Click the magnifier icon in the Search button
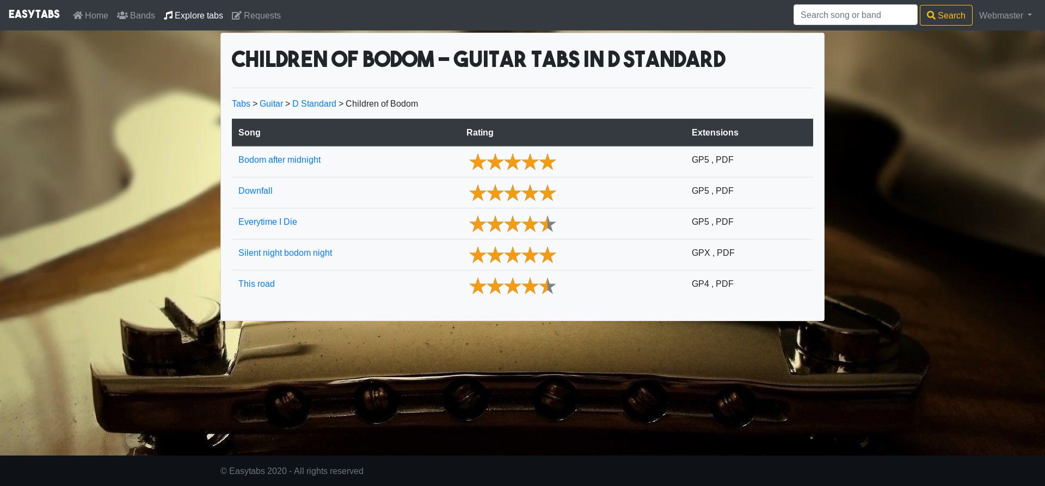This screenshot has height=486, width=1045. click(x=931, y=15)
